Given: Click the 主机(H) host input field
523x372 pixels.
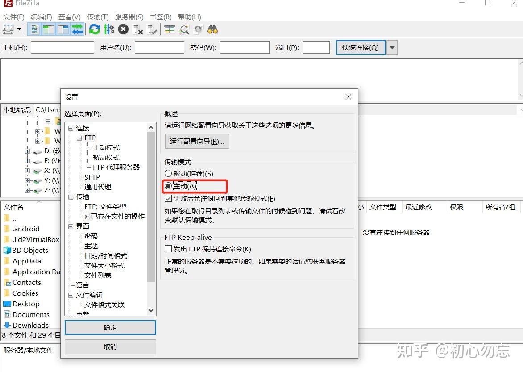Looking at the screenshot, I should pyautogui.click(x=62, y=47).
